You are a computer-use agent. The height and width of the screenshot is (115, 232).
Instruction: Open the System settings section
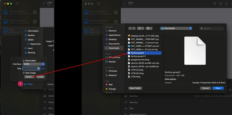(x=30, y=35)
